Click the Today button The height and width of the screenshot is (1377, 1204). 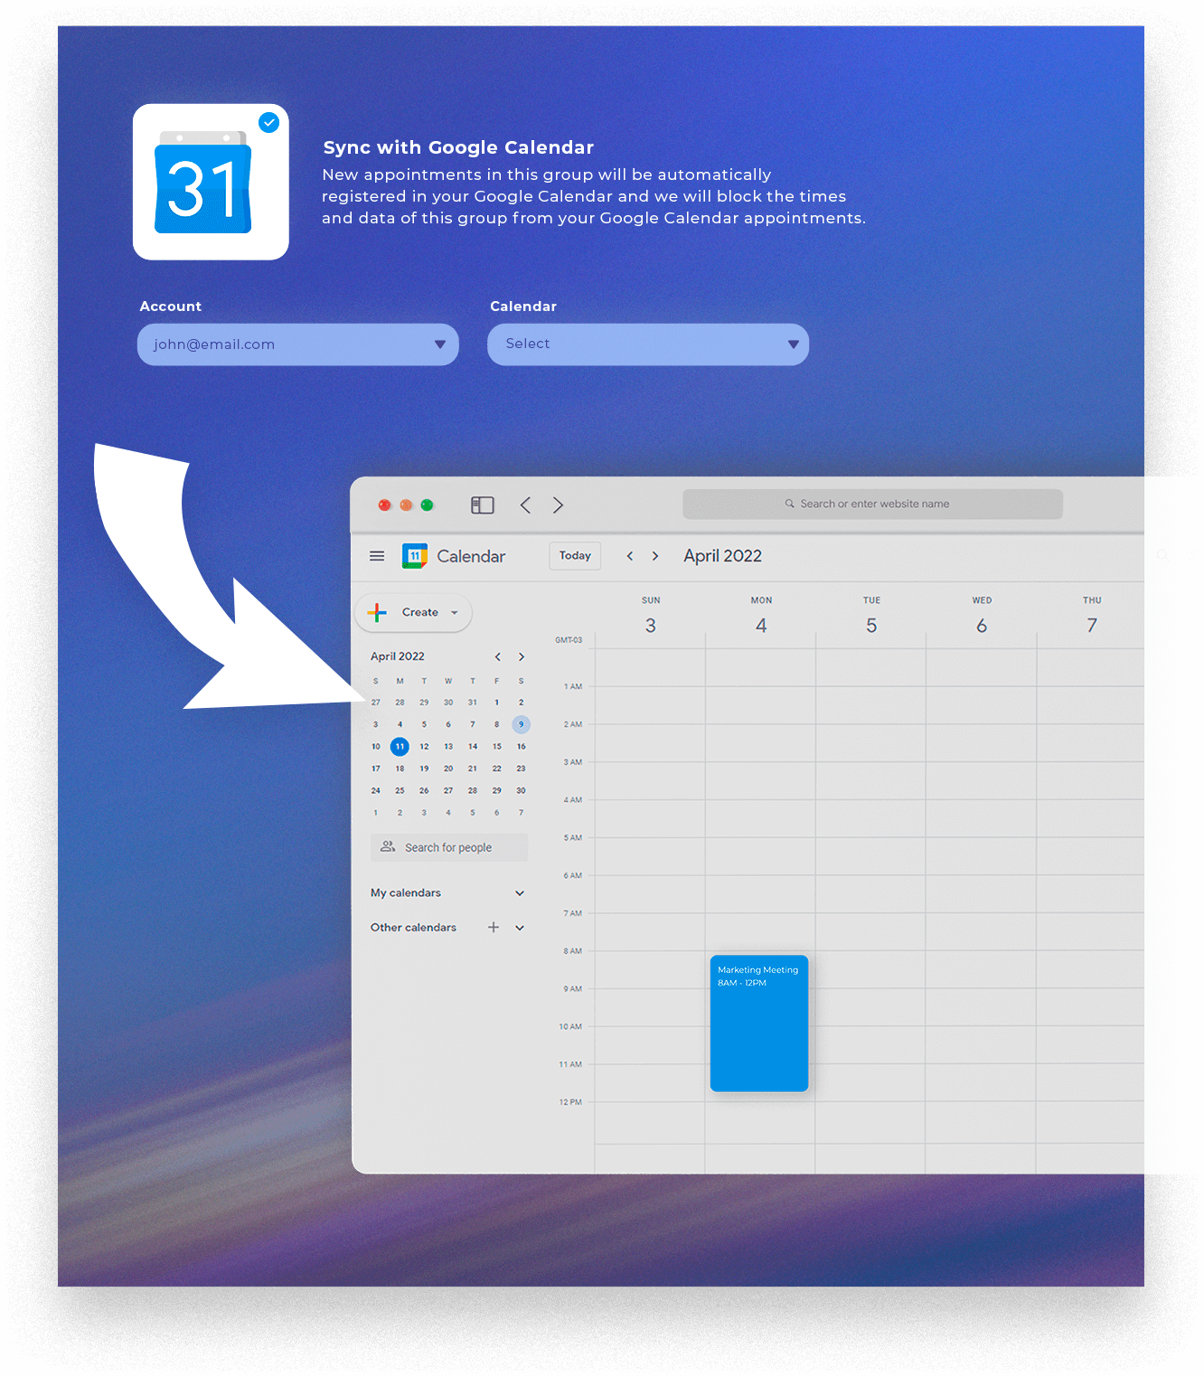click(x=575, y=555)
